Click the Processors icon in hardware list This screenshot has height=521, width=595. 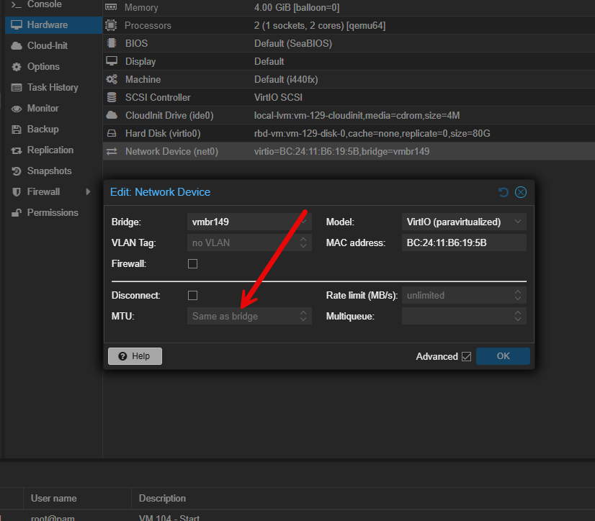click(x=110, y=25)
